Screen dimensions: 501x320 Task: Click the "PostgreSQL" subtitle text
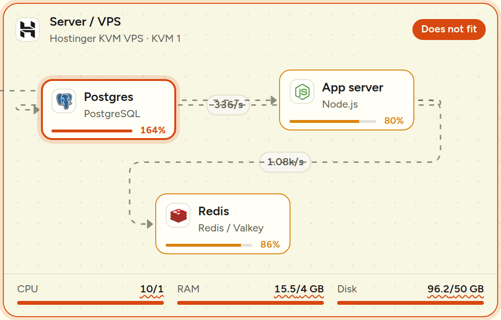click(112, 114)
